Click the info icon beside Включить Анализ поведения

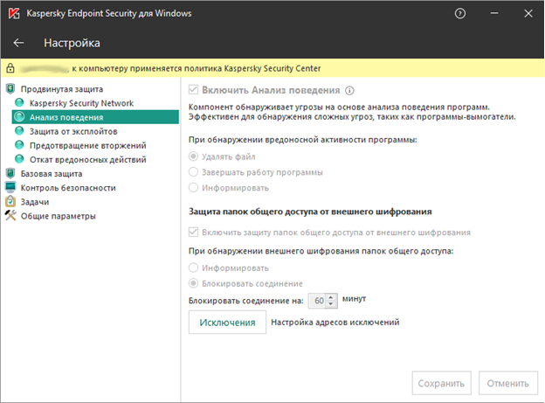[349, 91]
